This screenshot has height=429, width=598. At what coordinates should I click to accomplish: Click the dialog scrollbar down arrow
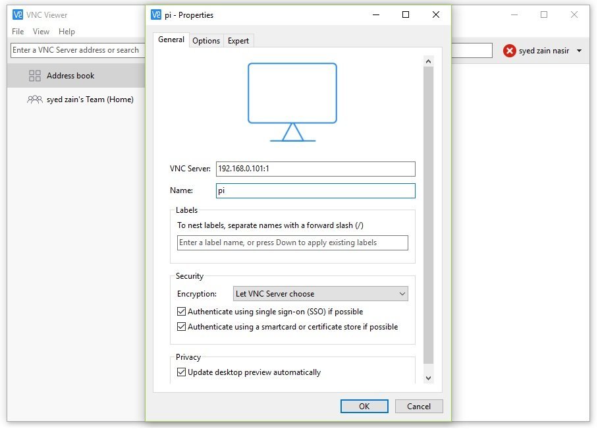pyautogui.click(x=428, y=379)
